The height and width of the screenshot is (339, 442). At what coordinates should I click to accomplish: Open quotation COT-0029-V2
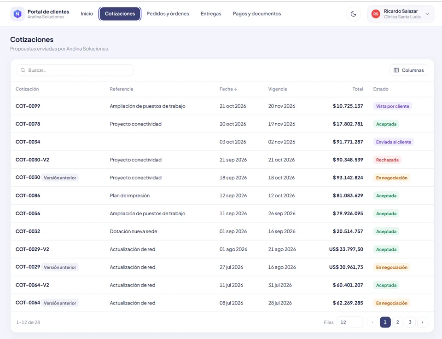click(32, 249)
